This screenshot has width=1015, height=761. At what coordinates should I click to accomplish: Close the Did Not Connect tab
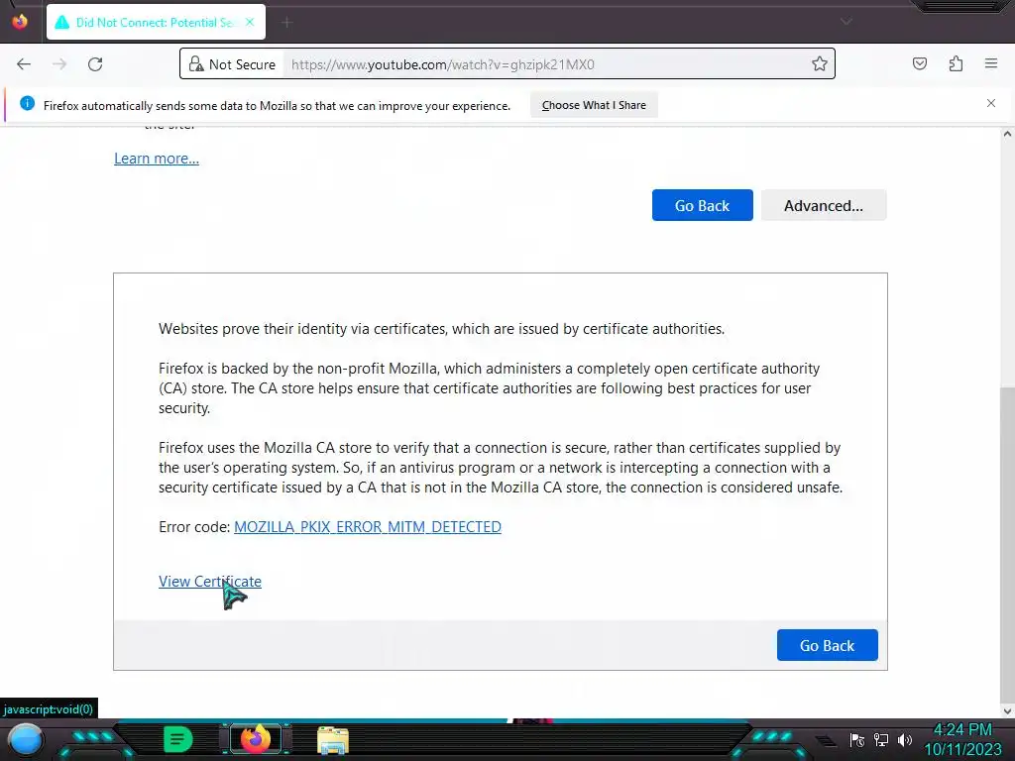[250, 22]
